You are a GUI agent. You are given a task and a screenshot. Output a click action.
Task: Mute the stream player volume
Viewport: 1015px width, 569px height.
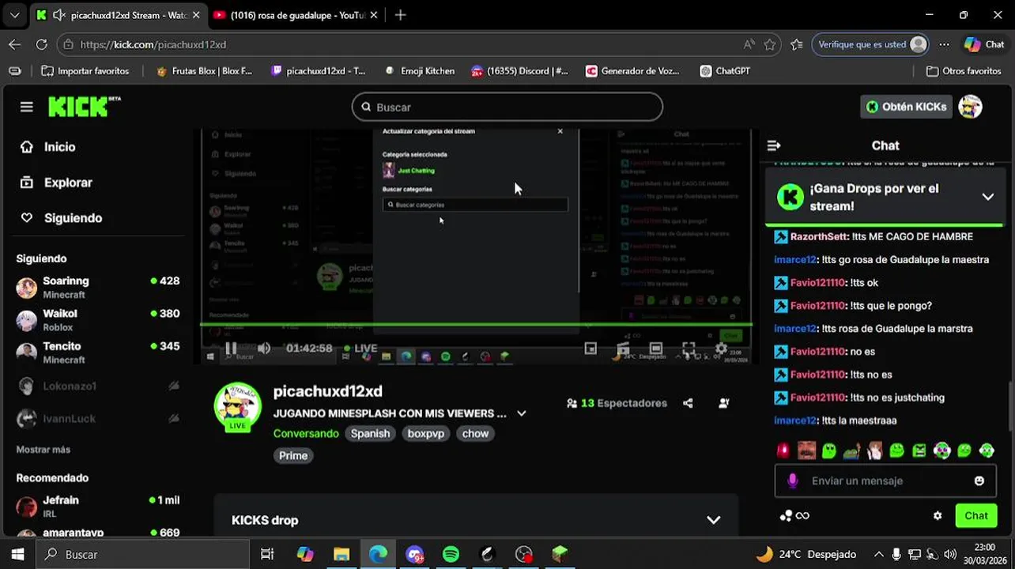pyautogui.click(x=264, y=348)
